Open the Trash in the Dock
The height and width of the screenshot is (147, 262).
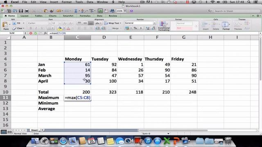(x=228, y=141)
